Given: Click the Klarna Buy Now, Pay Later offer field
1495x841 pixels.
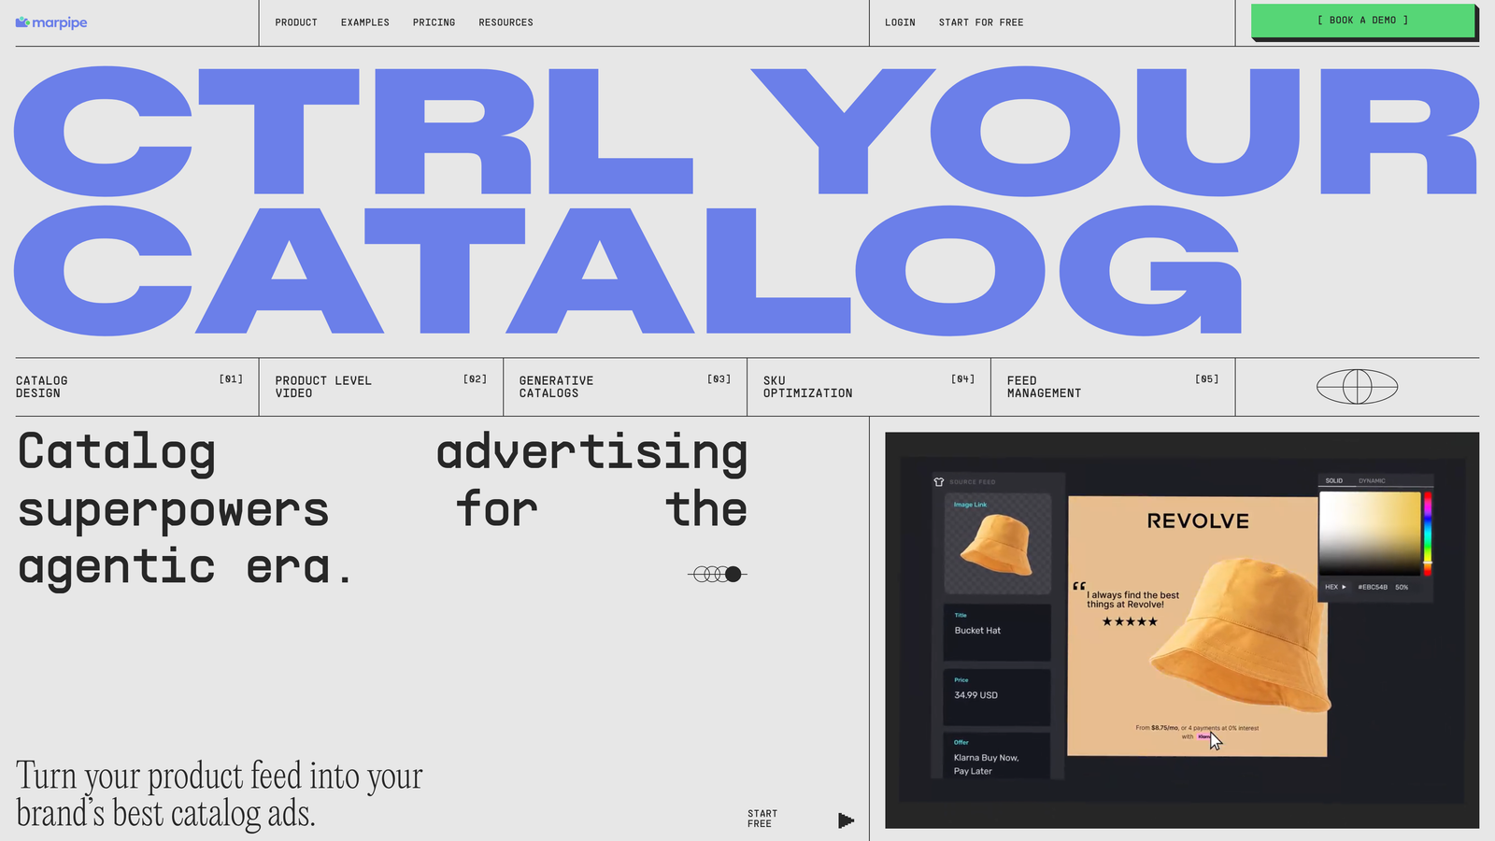Looking at the screenshot, I should click(997, 756).
